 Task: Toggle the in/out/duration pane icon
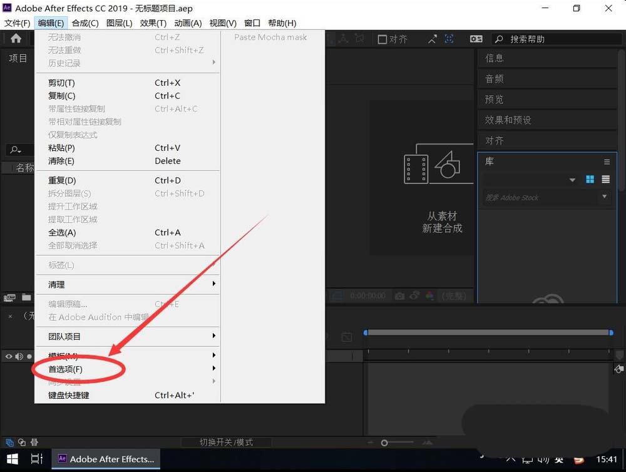(x=34, y=443)
